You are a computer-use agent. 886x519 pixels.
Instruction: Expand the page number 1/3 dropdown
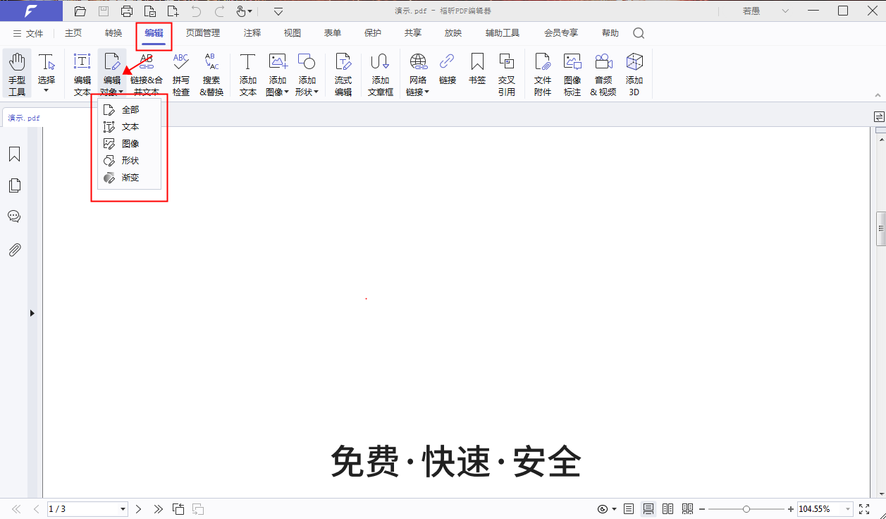coord(123,508)
